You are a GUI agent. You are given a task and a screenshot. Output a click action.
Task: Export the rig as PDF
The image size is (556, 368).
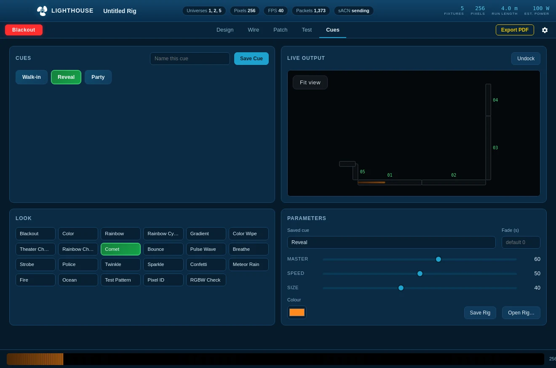(x=515, y=30)
